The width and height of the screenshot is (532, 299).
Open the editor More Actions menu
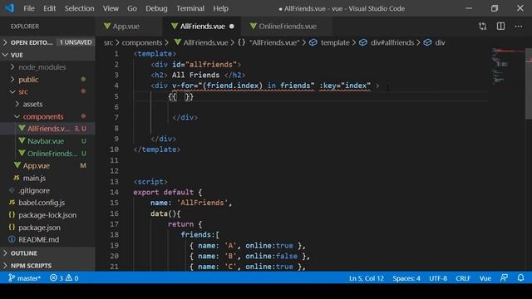519,26
